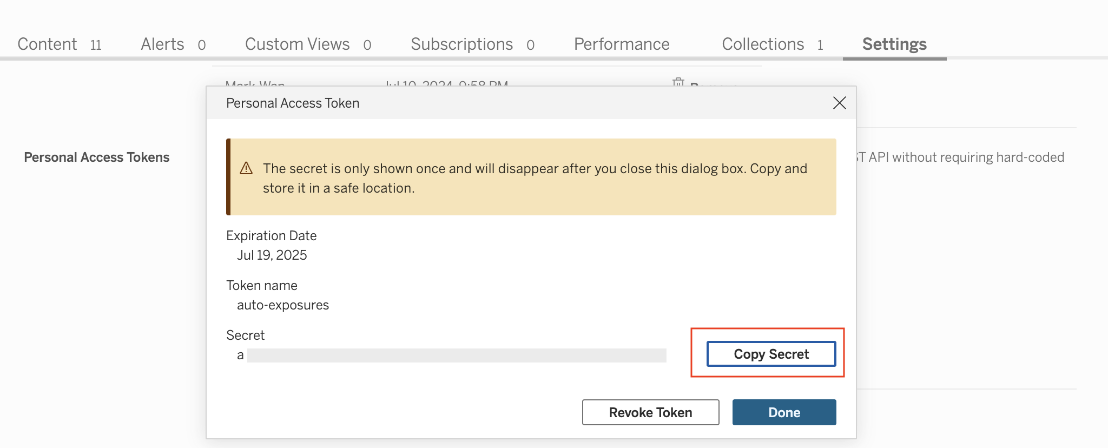Click the warning triangle icon
The image size is (1108, 448).
(246, 168)
